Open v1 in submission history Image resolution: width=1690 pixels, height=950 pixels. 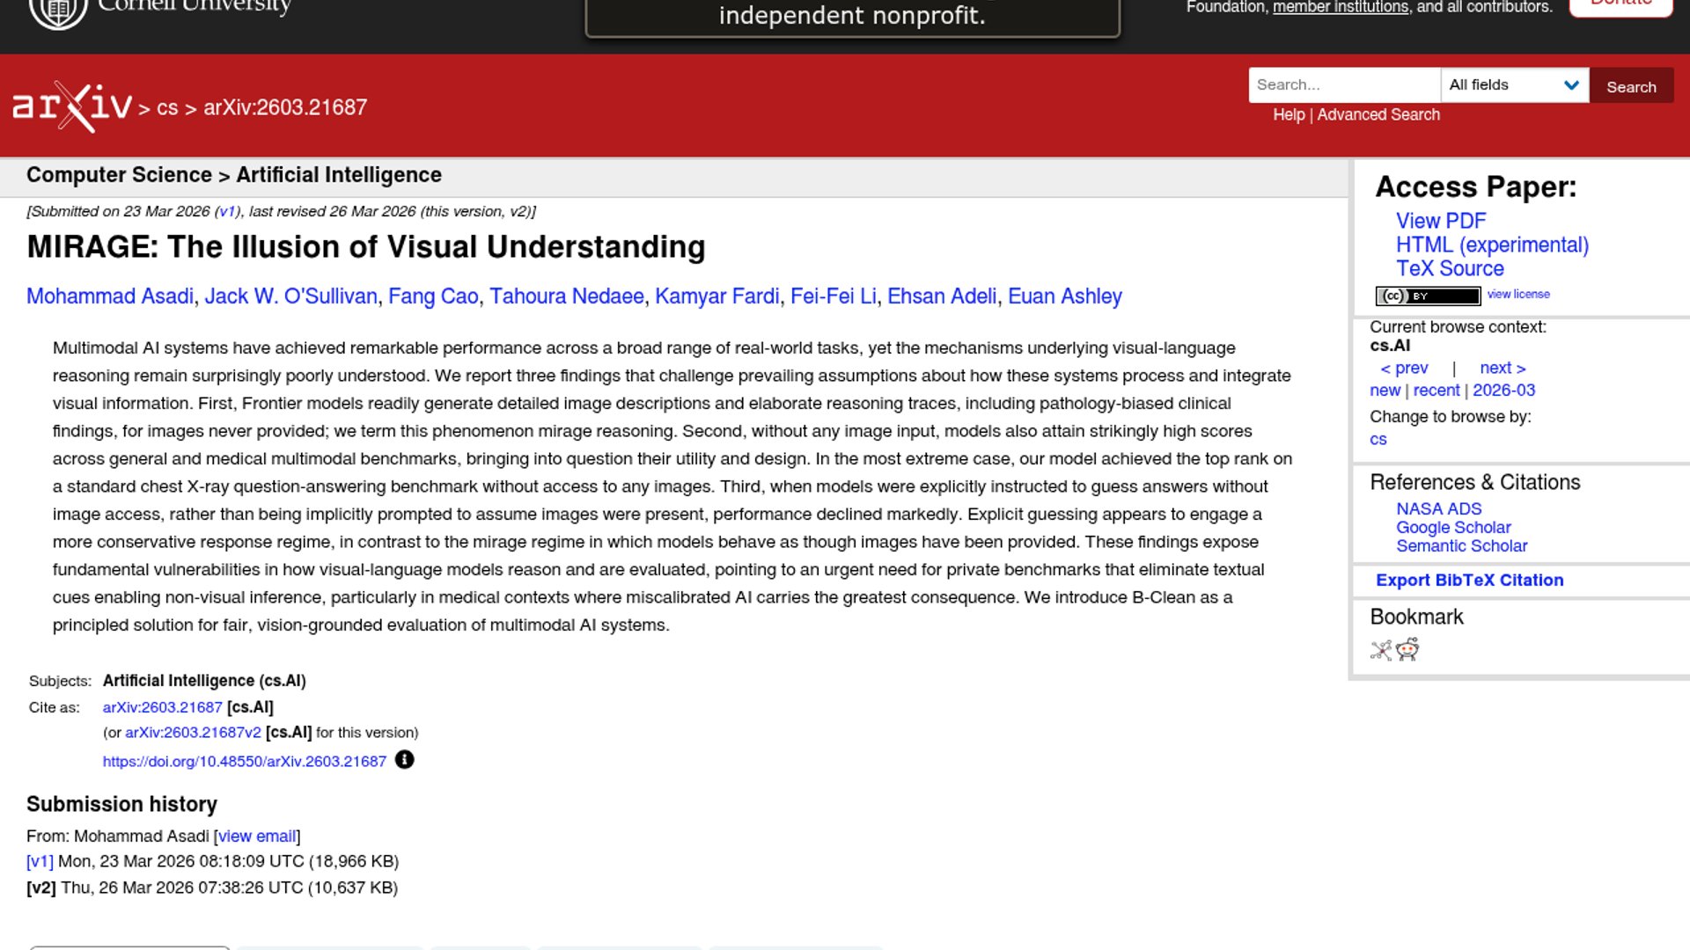40,861
